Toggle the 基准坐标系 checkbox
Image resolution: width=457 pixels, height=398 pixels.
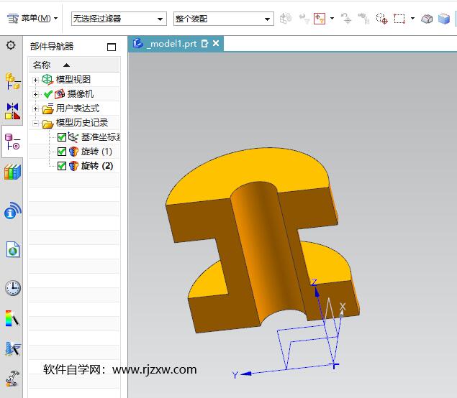(62, 137)
